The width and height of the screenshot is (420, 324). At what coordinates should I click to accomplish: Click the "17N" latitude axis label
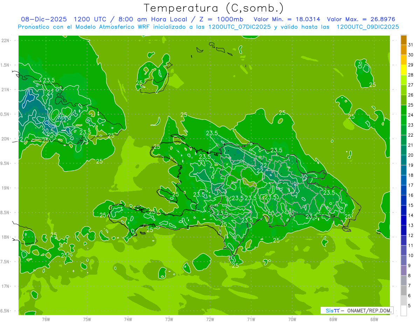point(5,286)
